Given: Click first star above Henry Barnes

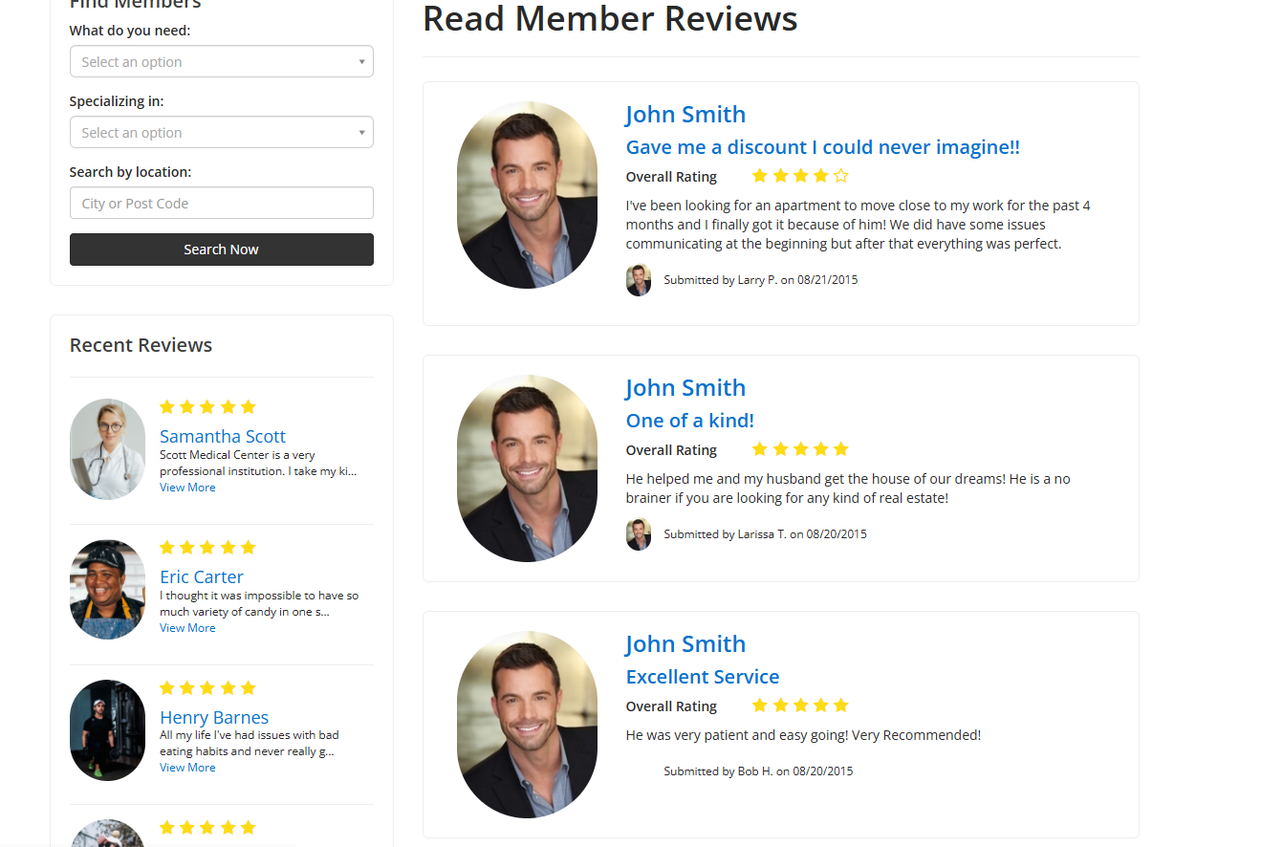Looking at the screenshot, I should coord(167,688).
